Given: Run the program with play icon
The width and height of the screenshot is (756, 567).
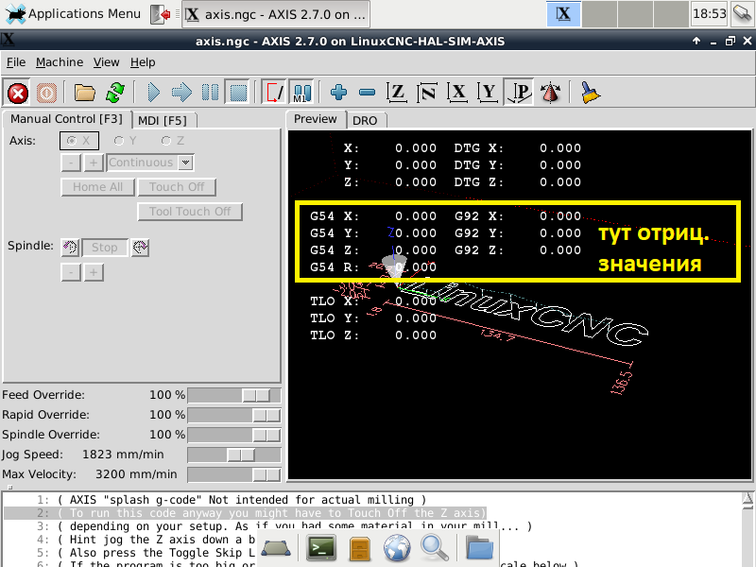Looking at the screenshot, I should (153, 92).
